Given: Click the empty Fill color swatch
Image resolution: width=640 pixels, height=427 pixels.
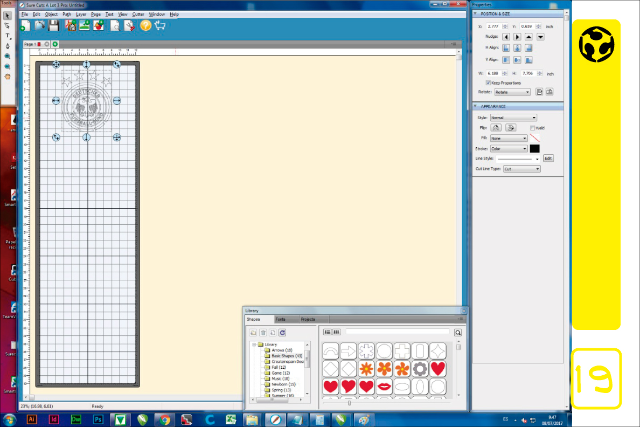Looking at the screenshot, I should click(x=535, y=139).
